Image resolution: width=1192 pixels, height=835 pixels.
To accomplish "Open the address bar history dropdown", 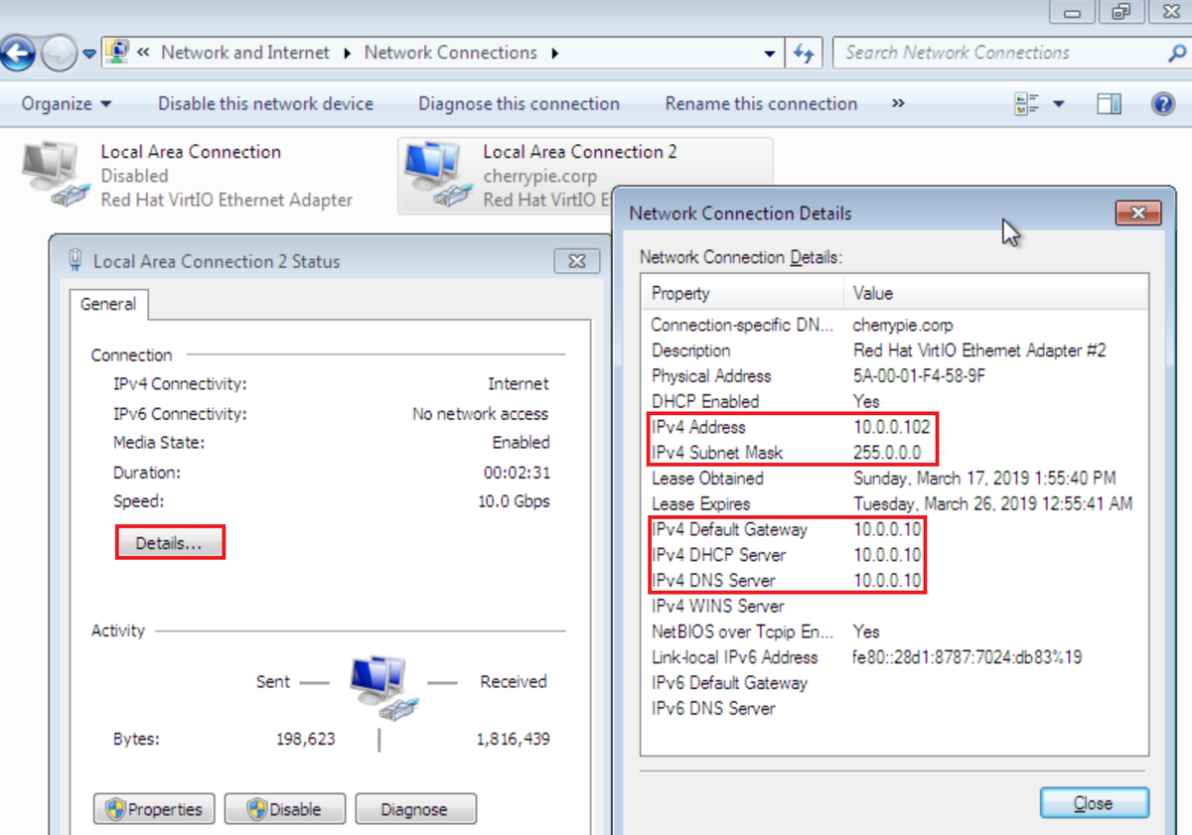I will (x=769, y=54).
